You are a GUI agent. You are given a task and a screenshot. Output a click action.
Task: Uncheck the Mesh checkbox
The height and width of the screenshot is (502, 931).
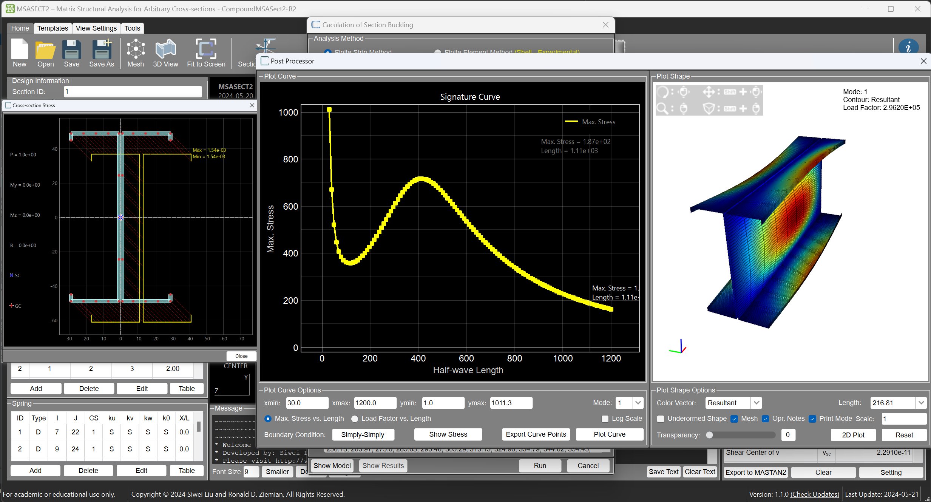734,419
